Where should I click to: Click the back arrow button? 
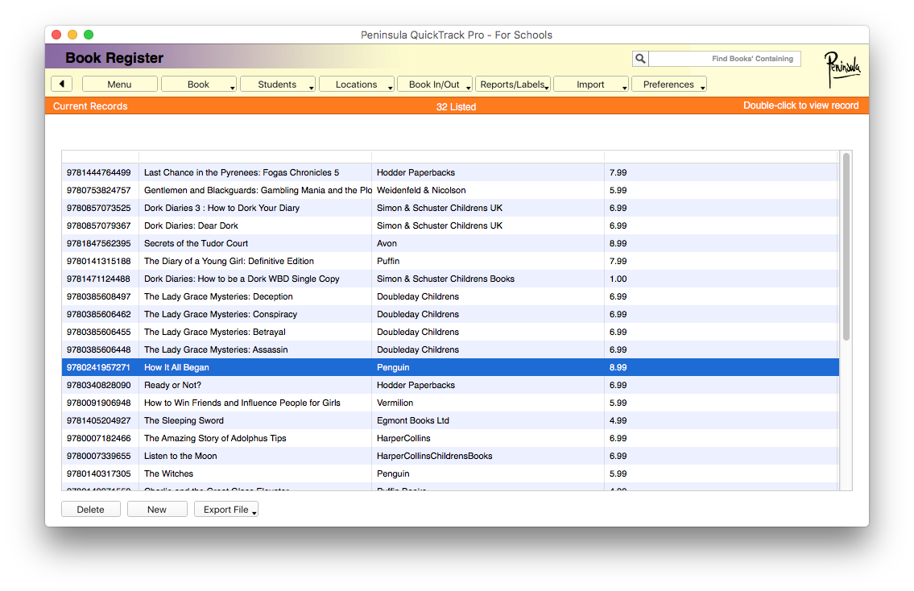point(62,84)
